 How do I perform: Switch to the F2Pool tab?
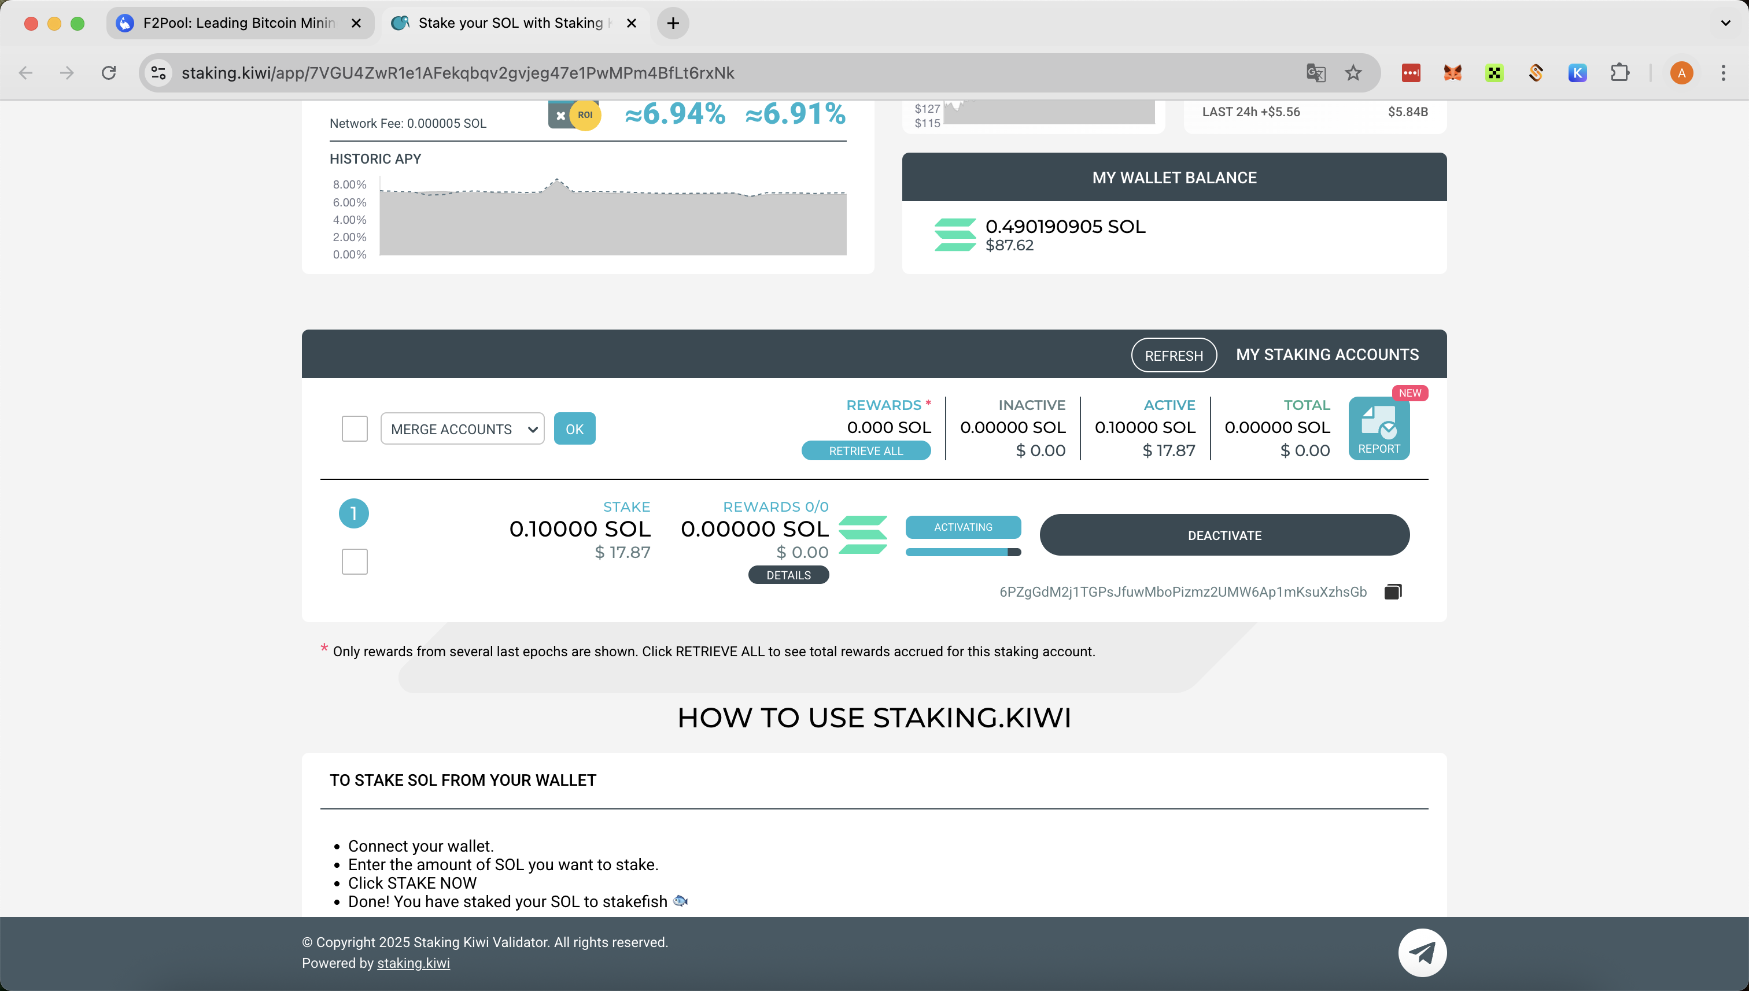(x=238, y=23)
